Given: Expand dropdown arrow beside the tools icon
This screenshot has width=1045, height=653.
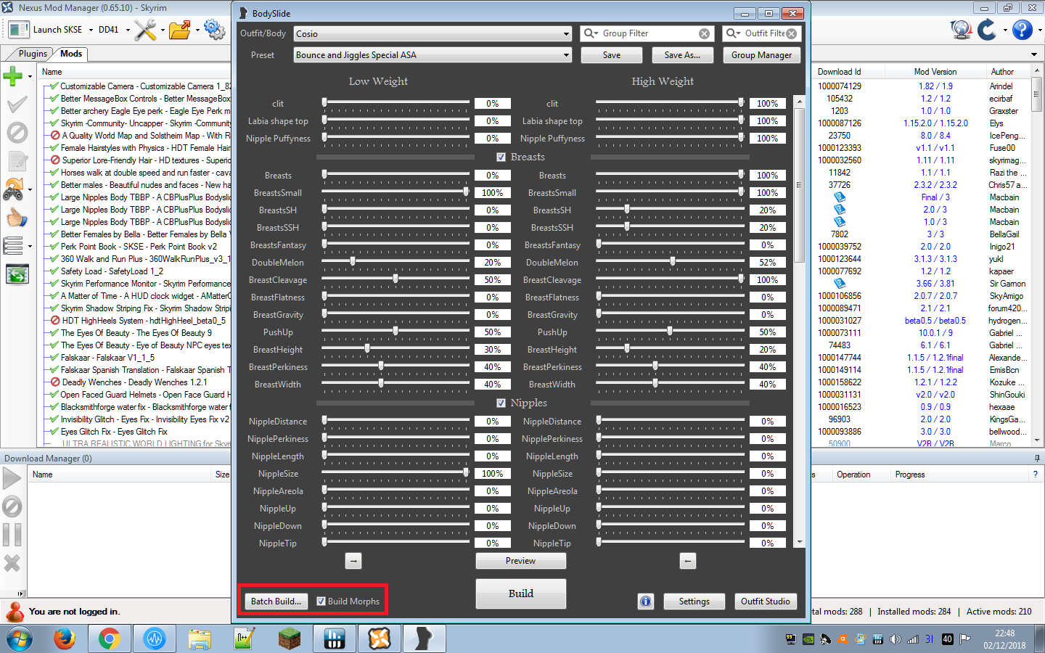Looking at the screenshot, I should coord(163,30).
